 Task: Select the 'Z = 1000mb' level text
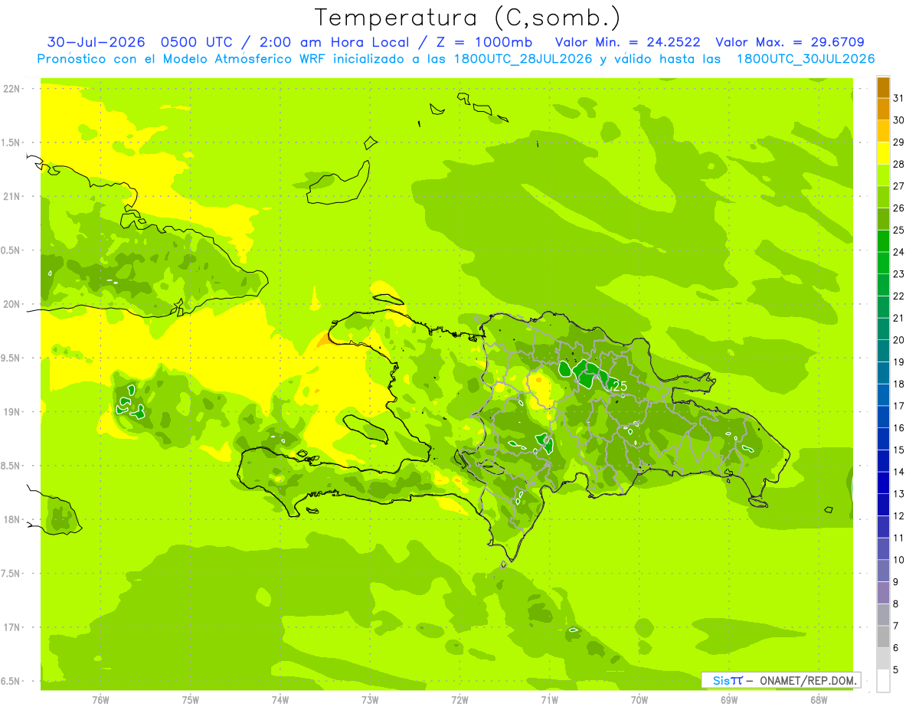pos(482,42)
